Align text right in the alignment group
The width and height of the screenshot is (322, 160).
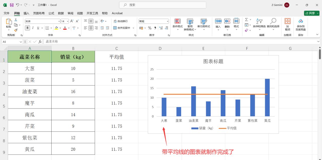point(96,28)
